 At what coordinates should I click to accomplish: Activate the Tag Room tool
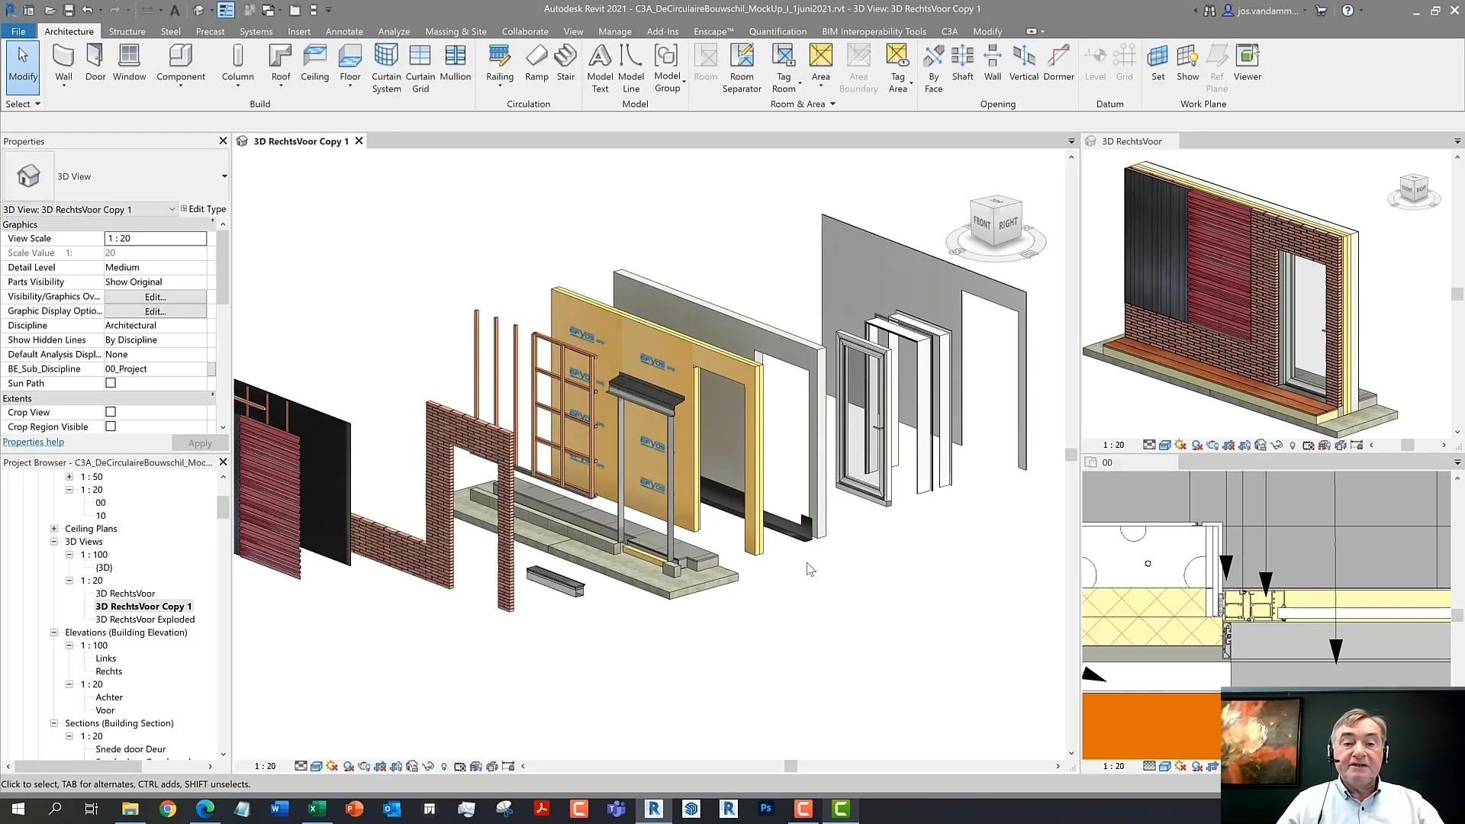[x=784, y=69]
